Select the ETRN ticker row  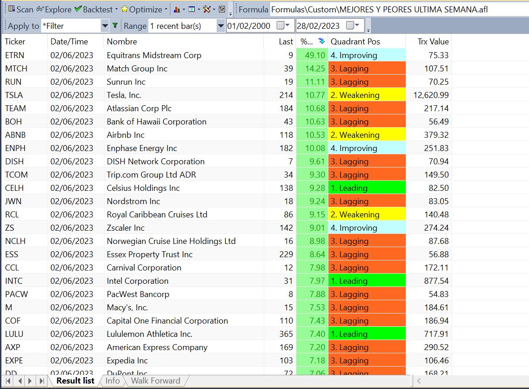227,55
